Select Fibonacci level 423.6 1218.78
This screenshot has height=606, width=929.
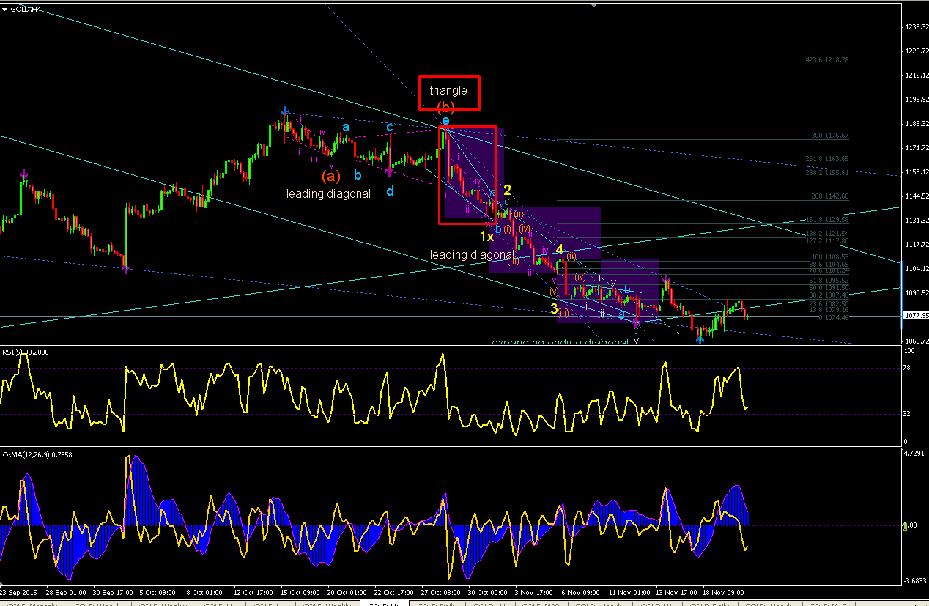click(x=827, y=60)
